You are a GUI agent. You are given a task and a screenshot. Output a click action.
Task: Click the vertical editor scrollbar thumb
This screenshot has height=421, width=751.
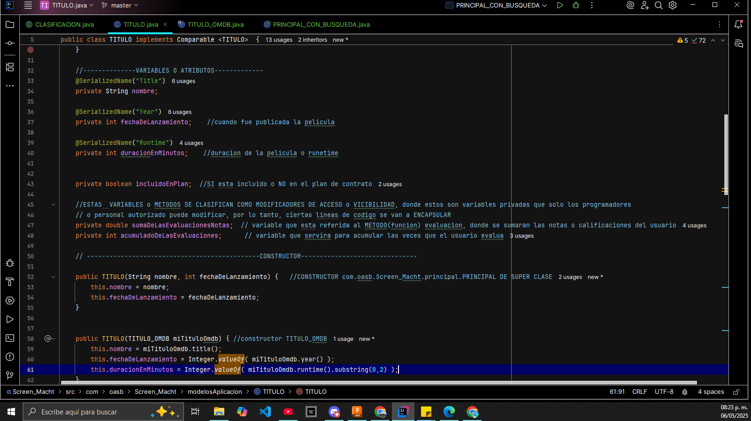point(726,154)
